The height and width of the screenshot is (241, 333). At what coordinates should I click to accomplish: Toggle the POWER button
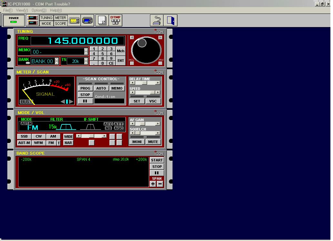click(14, 20)
